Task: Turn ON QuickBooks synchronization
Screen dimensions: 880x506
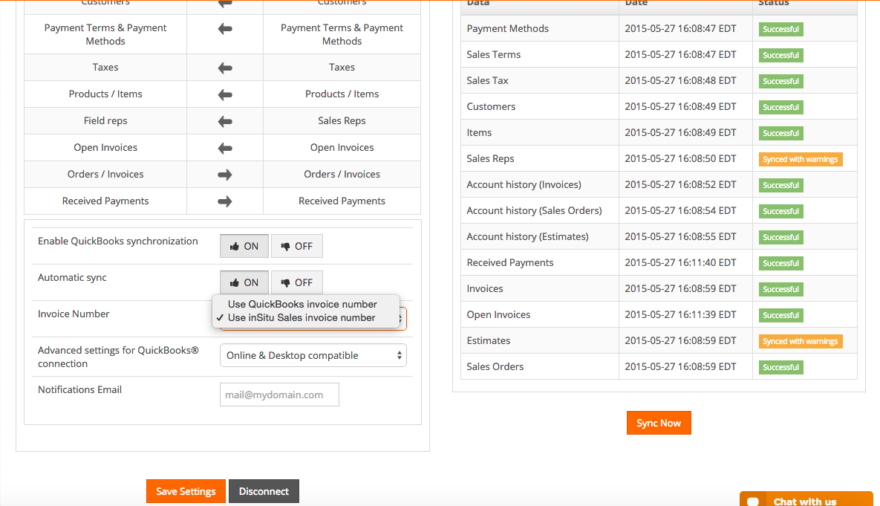Action: (244, 246)
